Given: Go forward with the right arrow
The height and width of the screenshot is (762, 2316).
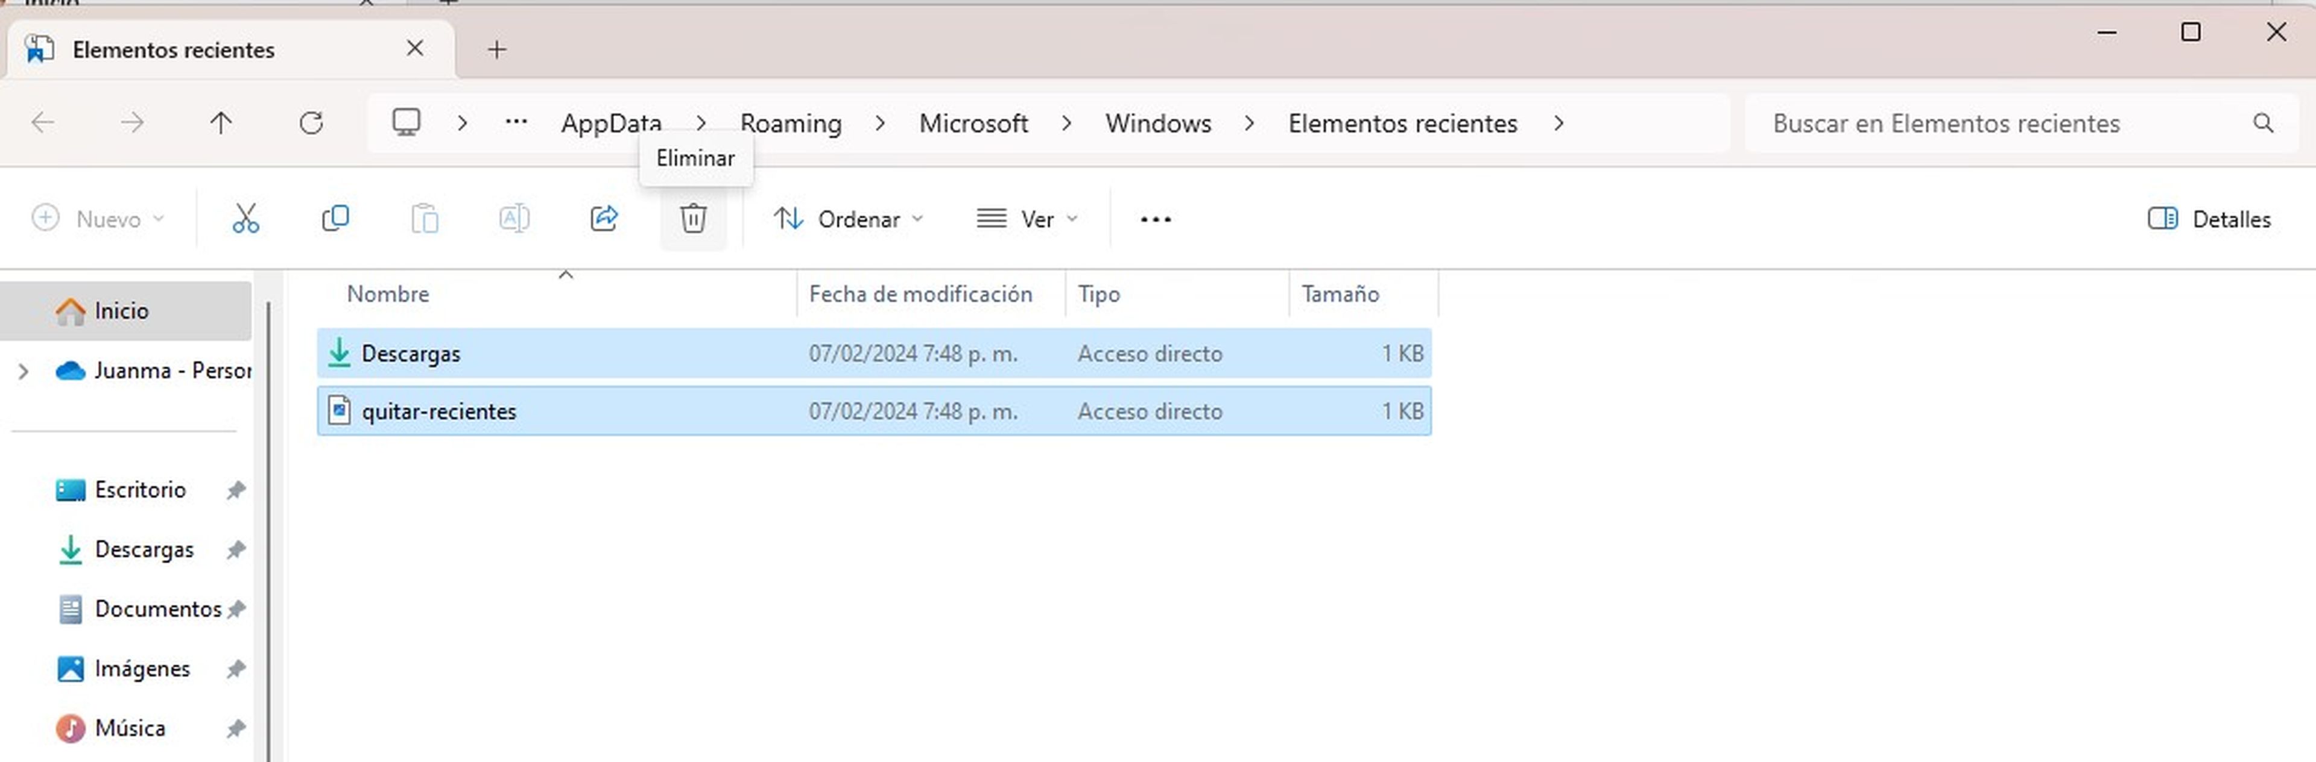Looking at the screenshot, I should pos(131,122).
